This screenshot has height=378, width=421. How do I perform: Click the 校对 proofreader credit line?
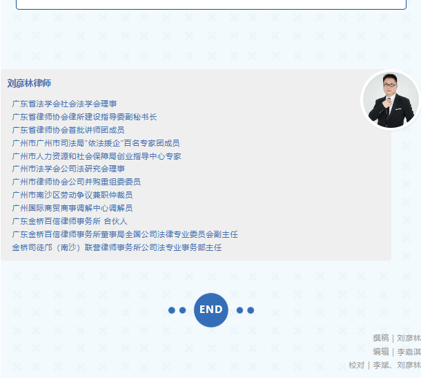pyautogui.click(x=384, y=365)
